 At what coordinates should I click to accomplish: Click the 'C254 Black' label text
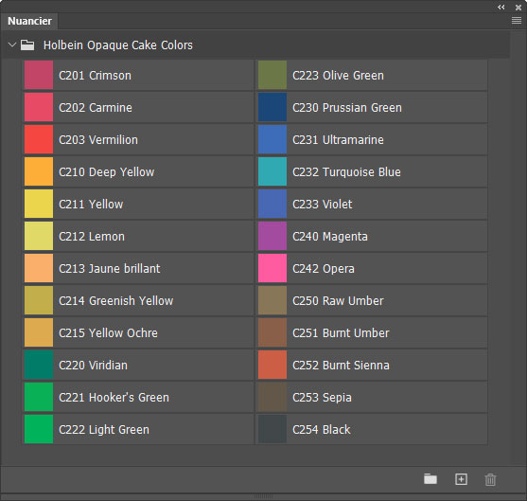tap(322, 430)
